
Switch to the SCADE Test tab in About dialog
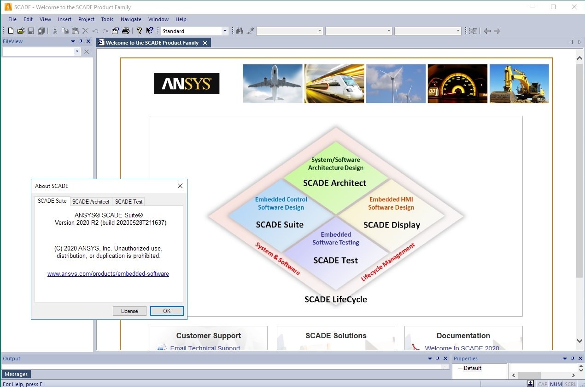click(129, 201)
